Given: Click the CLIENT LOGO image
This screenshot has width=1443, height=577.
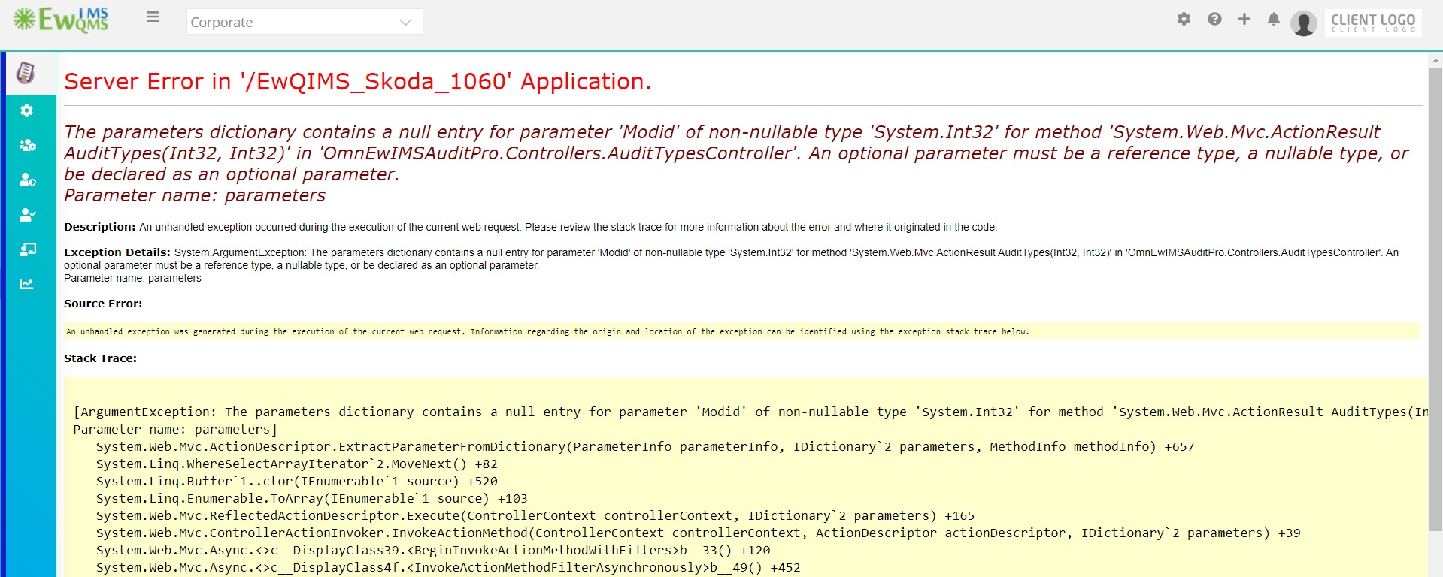Looking at the screenshot, I should pyautogui.click(x=1373, y=23).
